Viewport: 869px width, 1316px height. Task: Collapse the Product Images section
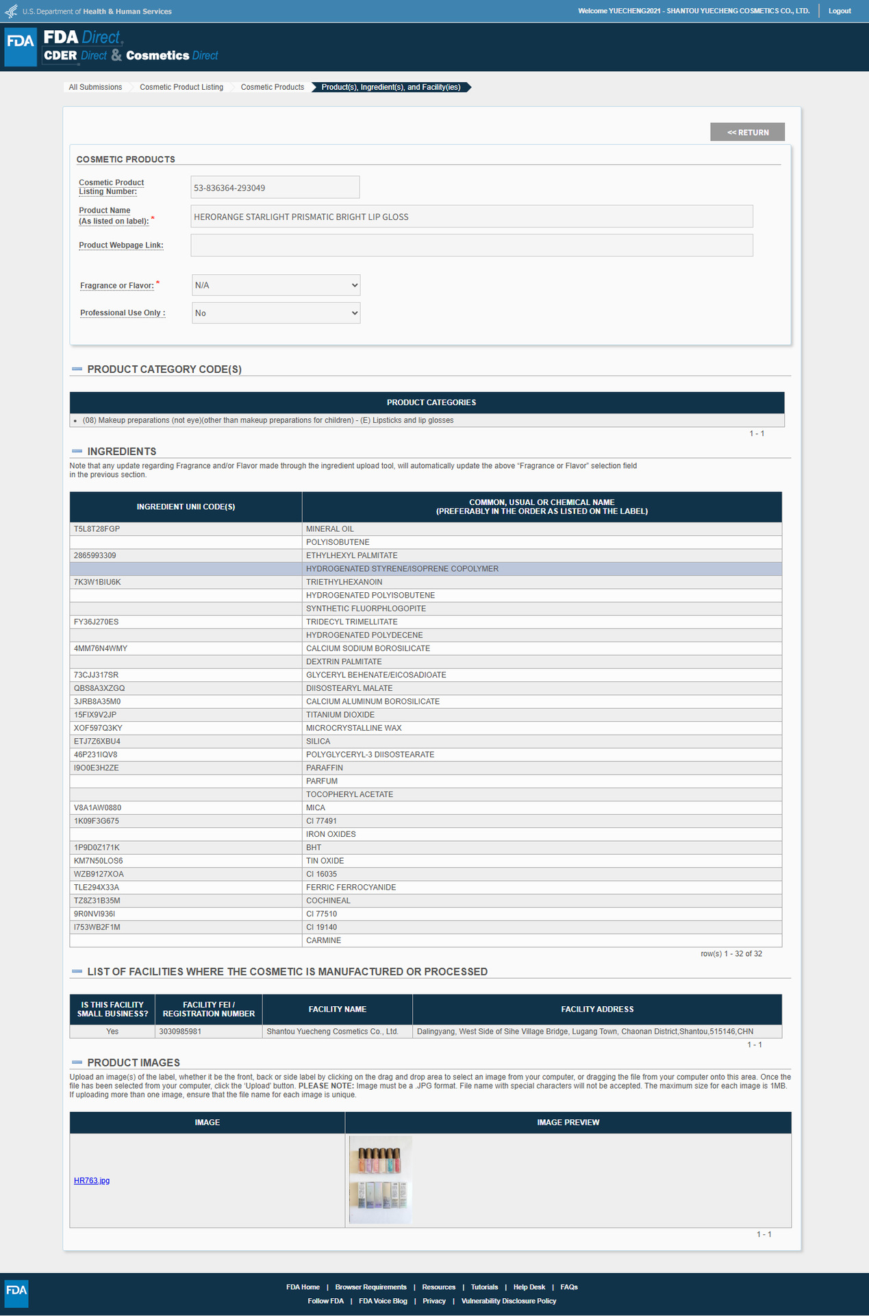[77, 1063]
